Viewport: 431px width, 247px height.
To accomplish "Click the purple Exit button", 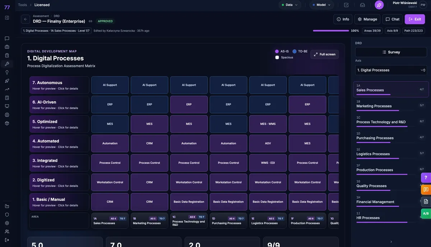I will pyautogui.click(x=415, y=19).
